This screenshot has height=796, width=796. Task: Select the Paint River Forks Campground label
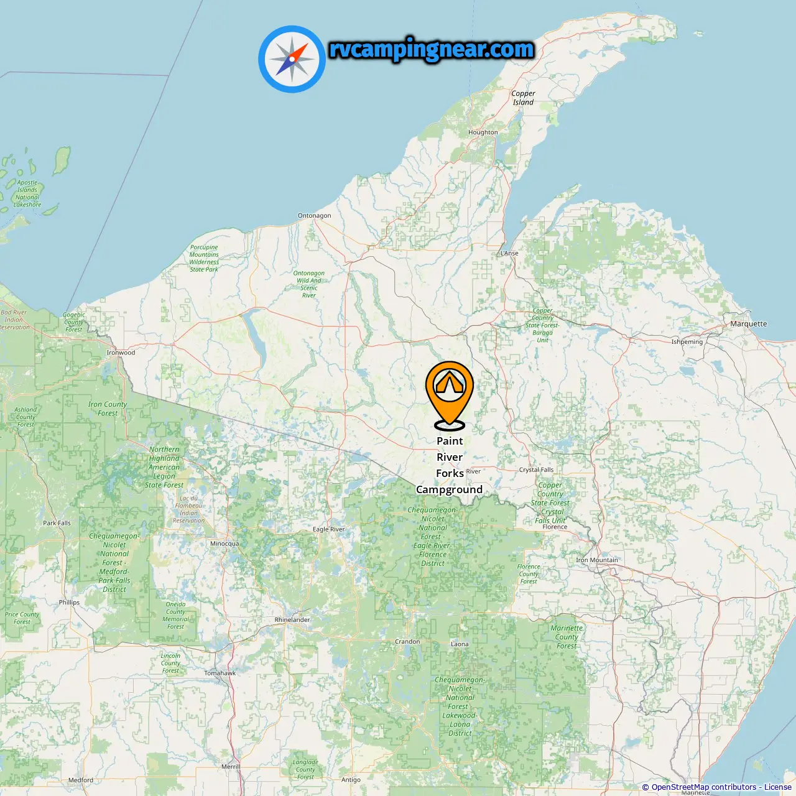coord(449,465)
